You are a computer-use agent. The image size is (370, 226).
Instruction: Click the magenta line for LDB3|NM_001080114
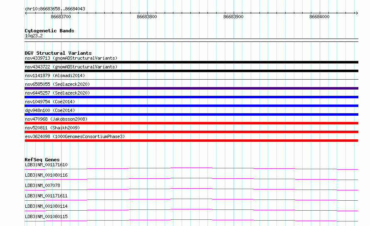pos(191,210)
